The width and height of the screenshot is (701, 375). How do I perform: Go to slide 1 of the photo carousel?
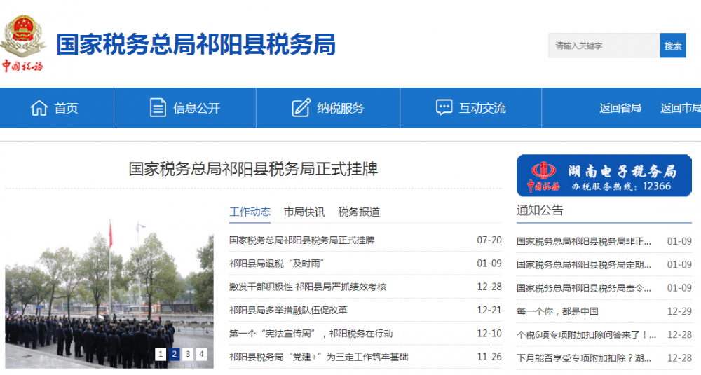pos(161,354)
